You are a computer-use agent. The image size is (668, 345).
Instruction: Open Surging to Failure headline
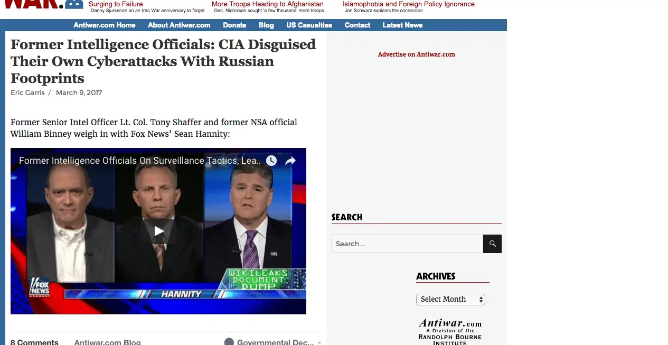116,4
